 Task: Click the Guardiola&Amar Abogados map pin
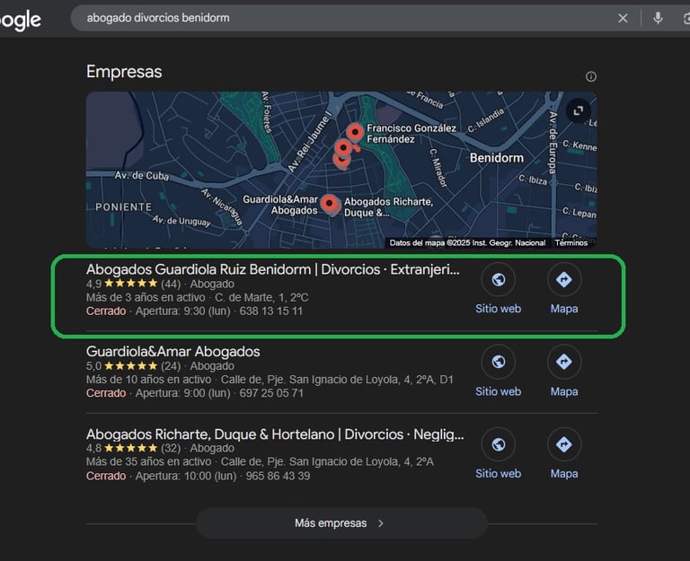(x=329, y=204)
